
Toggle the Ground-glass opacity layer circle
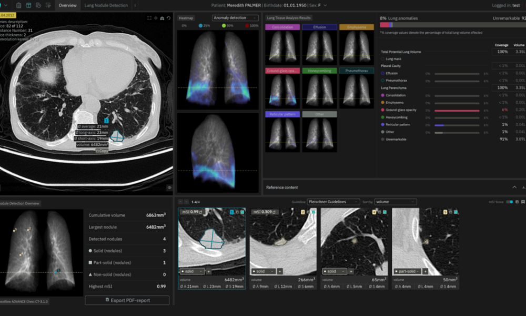(382, 110)
